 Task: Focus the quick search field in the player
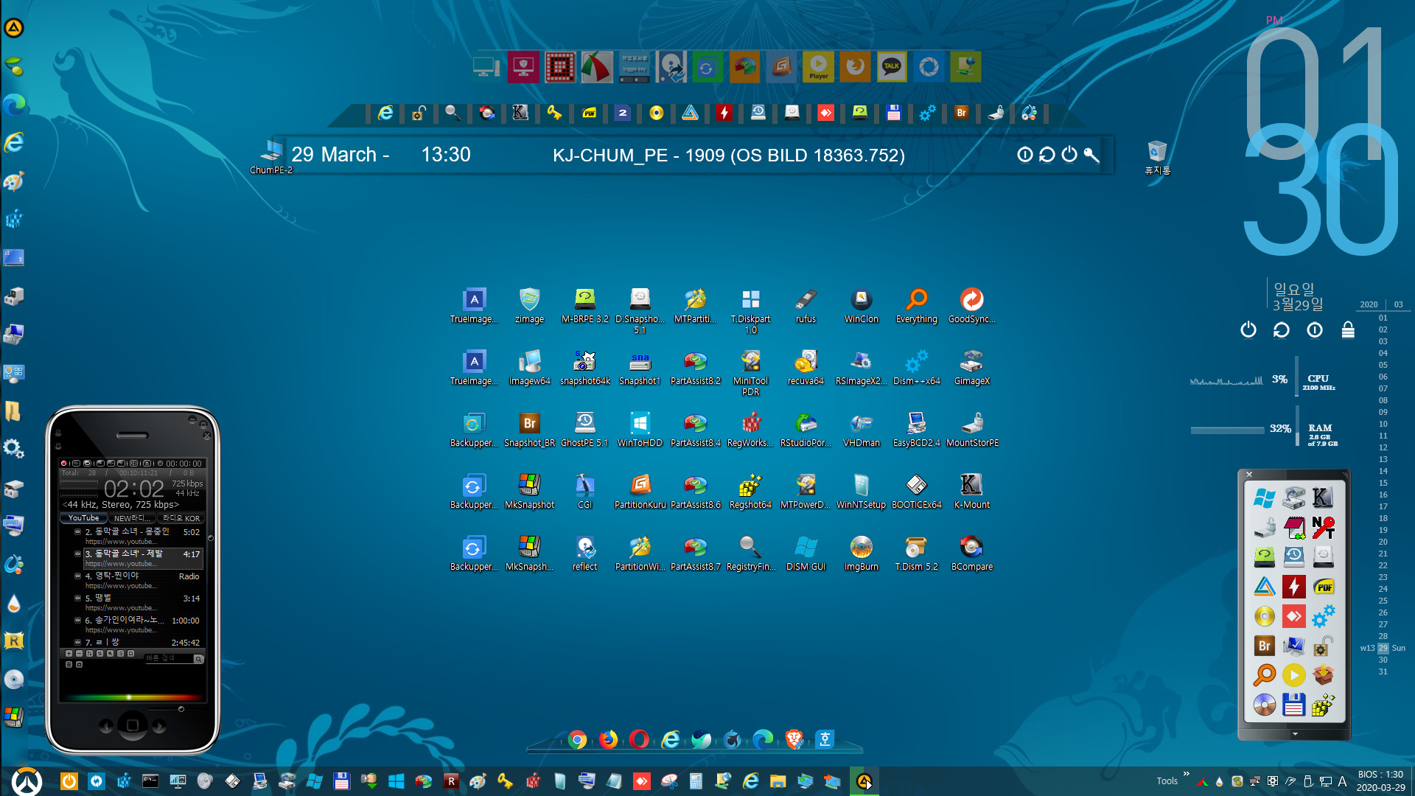(x=169, y=658)
